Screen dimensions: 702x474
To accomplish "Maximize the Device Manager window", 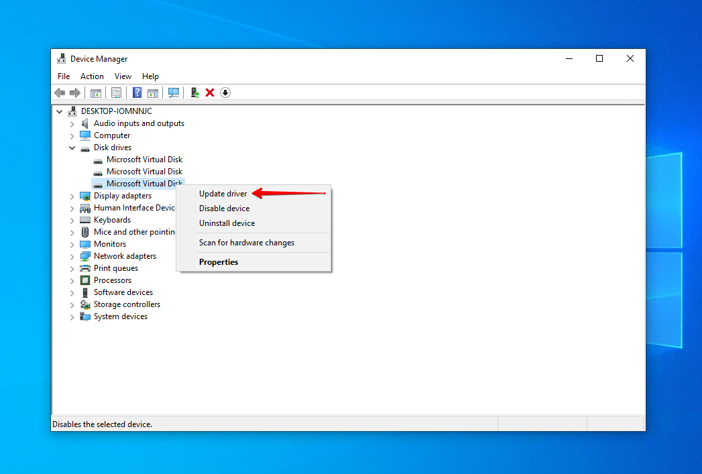I will [599, 58].
